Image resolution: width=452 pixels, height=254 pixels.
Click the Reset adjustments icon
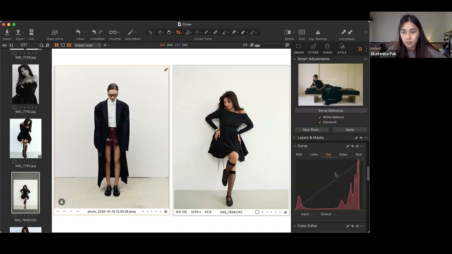point(78,32)
